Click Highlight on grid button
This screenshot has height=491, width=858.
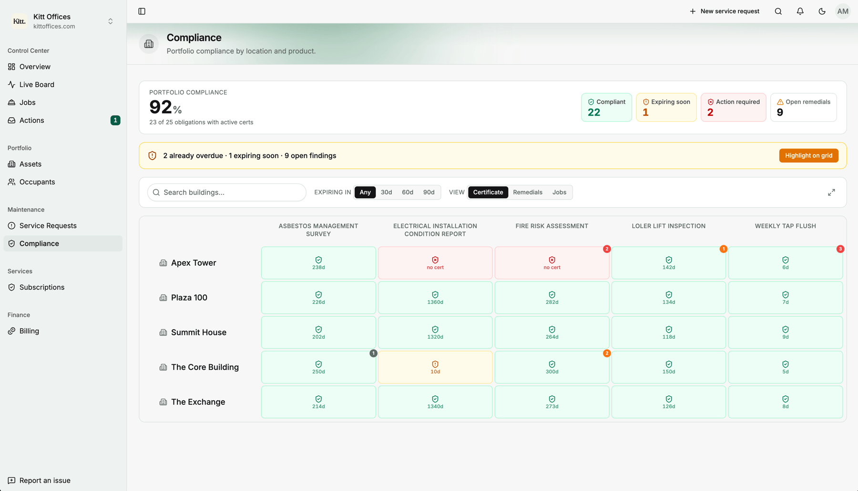coord(808,156)
